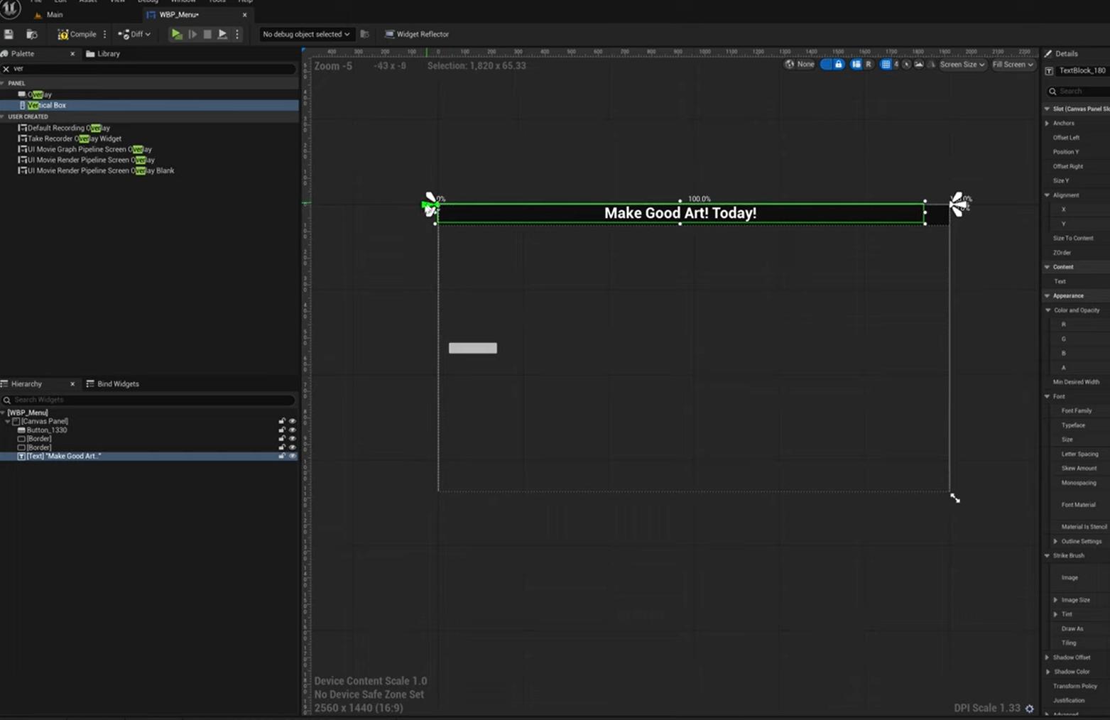The image size is (1110, 720).
Task: Toggle lock for Button_1330 in Hierarchy
Action: click(x=282, y=430)
